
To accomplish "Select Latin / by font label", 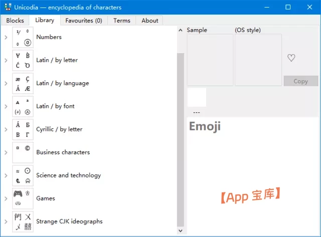I will coord(55,106).
